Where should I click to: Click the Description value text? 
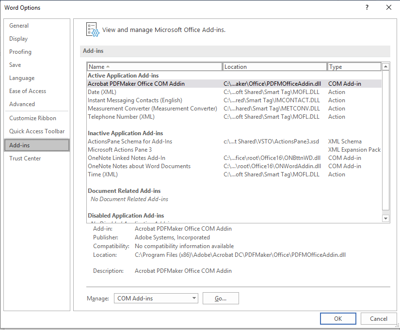click(183, 271)
